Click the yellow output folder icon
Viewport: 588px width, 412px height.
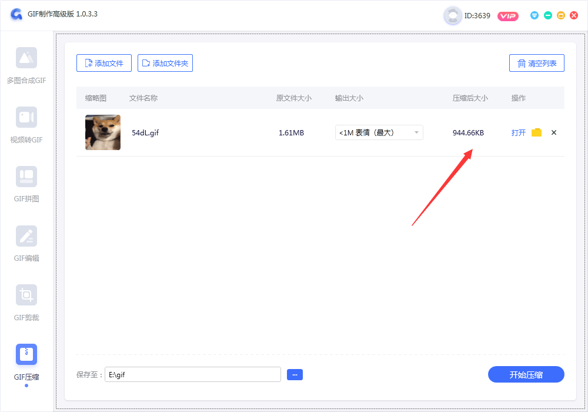coord(536,133)
